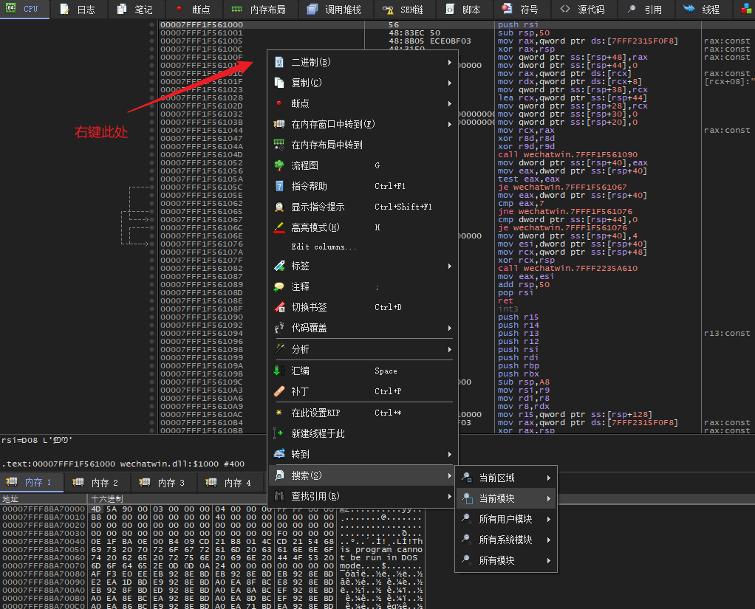Viewport: 755px width, 609px height.
Task: Click the 新建线程于此 icon
Action: 279,433
